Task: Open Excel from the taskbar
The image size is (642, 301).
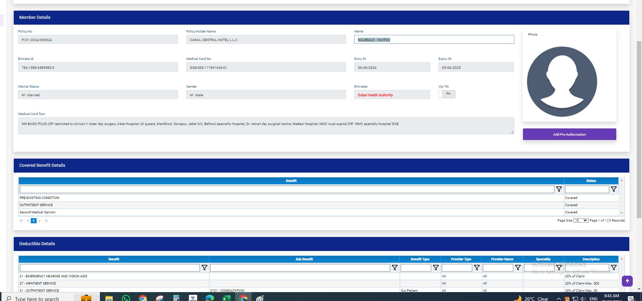Action: (x=226, y=298)
